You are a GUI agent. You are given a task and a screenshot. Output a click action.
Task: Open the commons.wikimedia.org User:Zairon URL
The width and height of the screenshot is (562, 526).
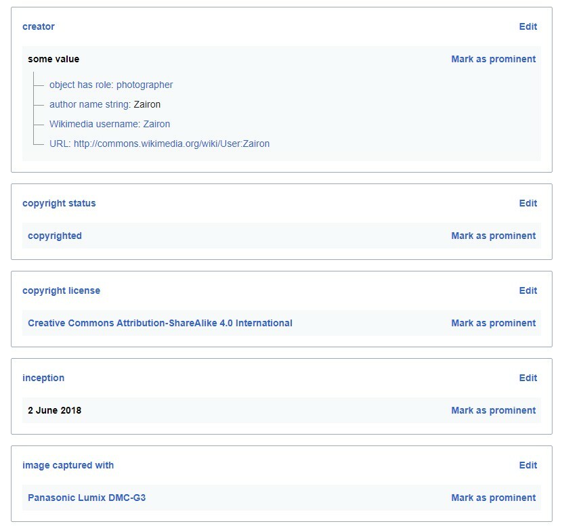[171, 144]
